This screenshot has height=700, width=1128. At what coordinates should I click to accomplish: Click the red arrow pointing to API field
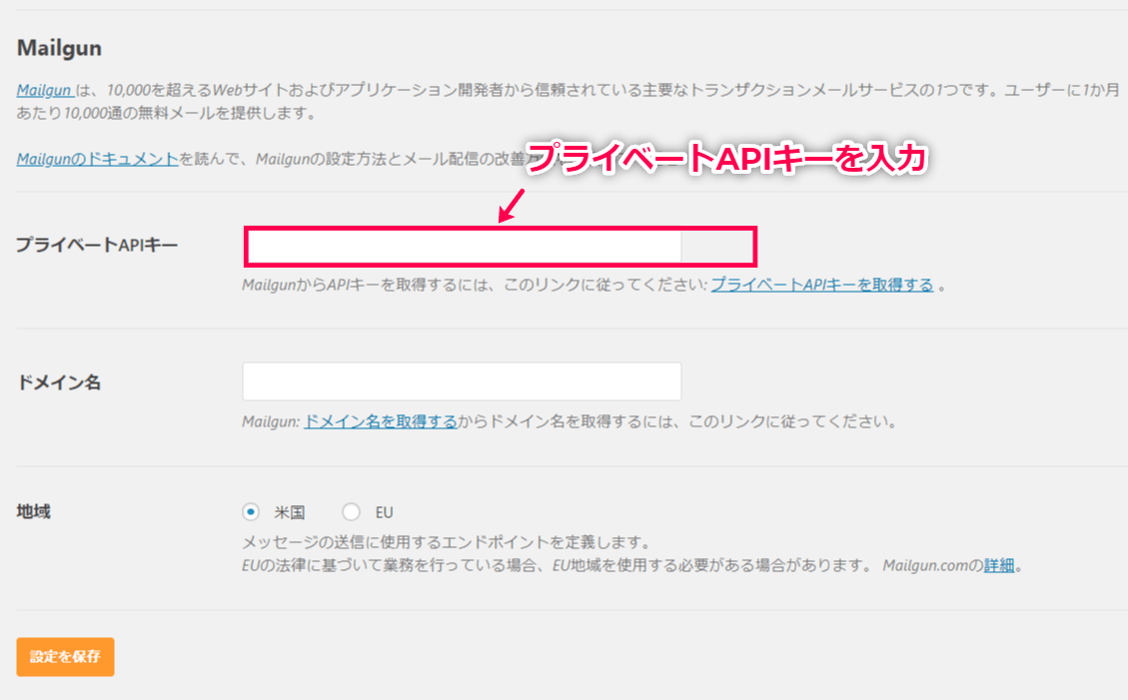[512, 205]
